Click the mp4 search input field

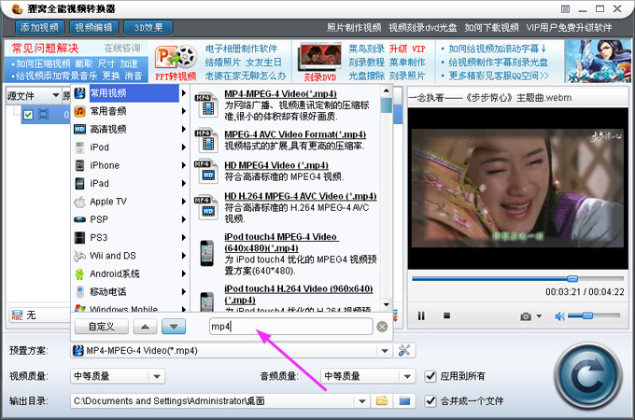point(290,326)
